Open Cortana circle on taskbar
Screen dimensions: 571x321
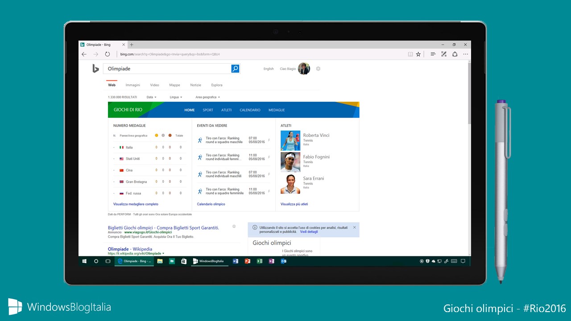[x=96, y=261]
